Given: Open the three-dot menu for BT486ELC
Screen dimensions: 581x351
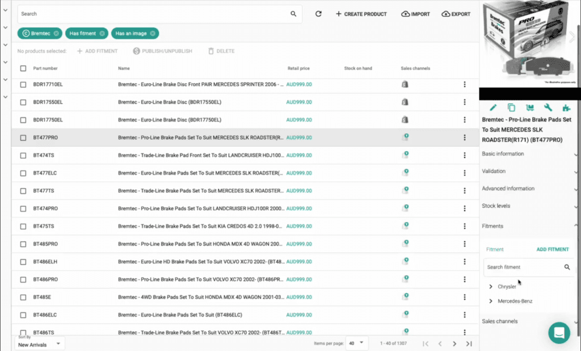Looking at the screenshot, I should (464, 315).
